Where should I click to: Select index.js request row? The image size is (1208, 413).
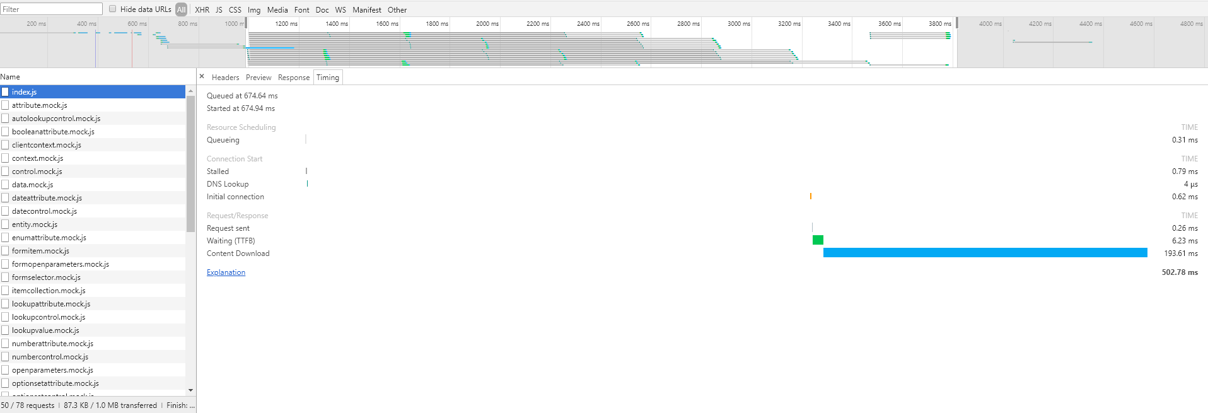(x=93, y=92)
